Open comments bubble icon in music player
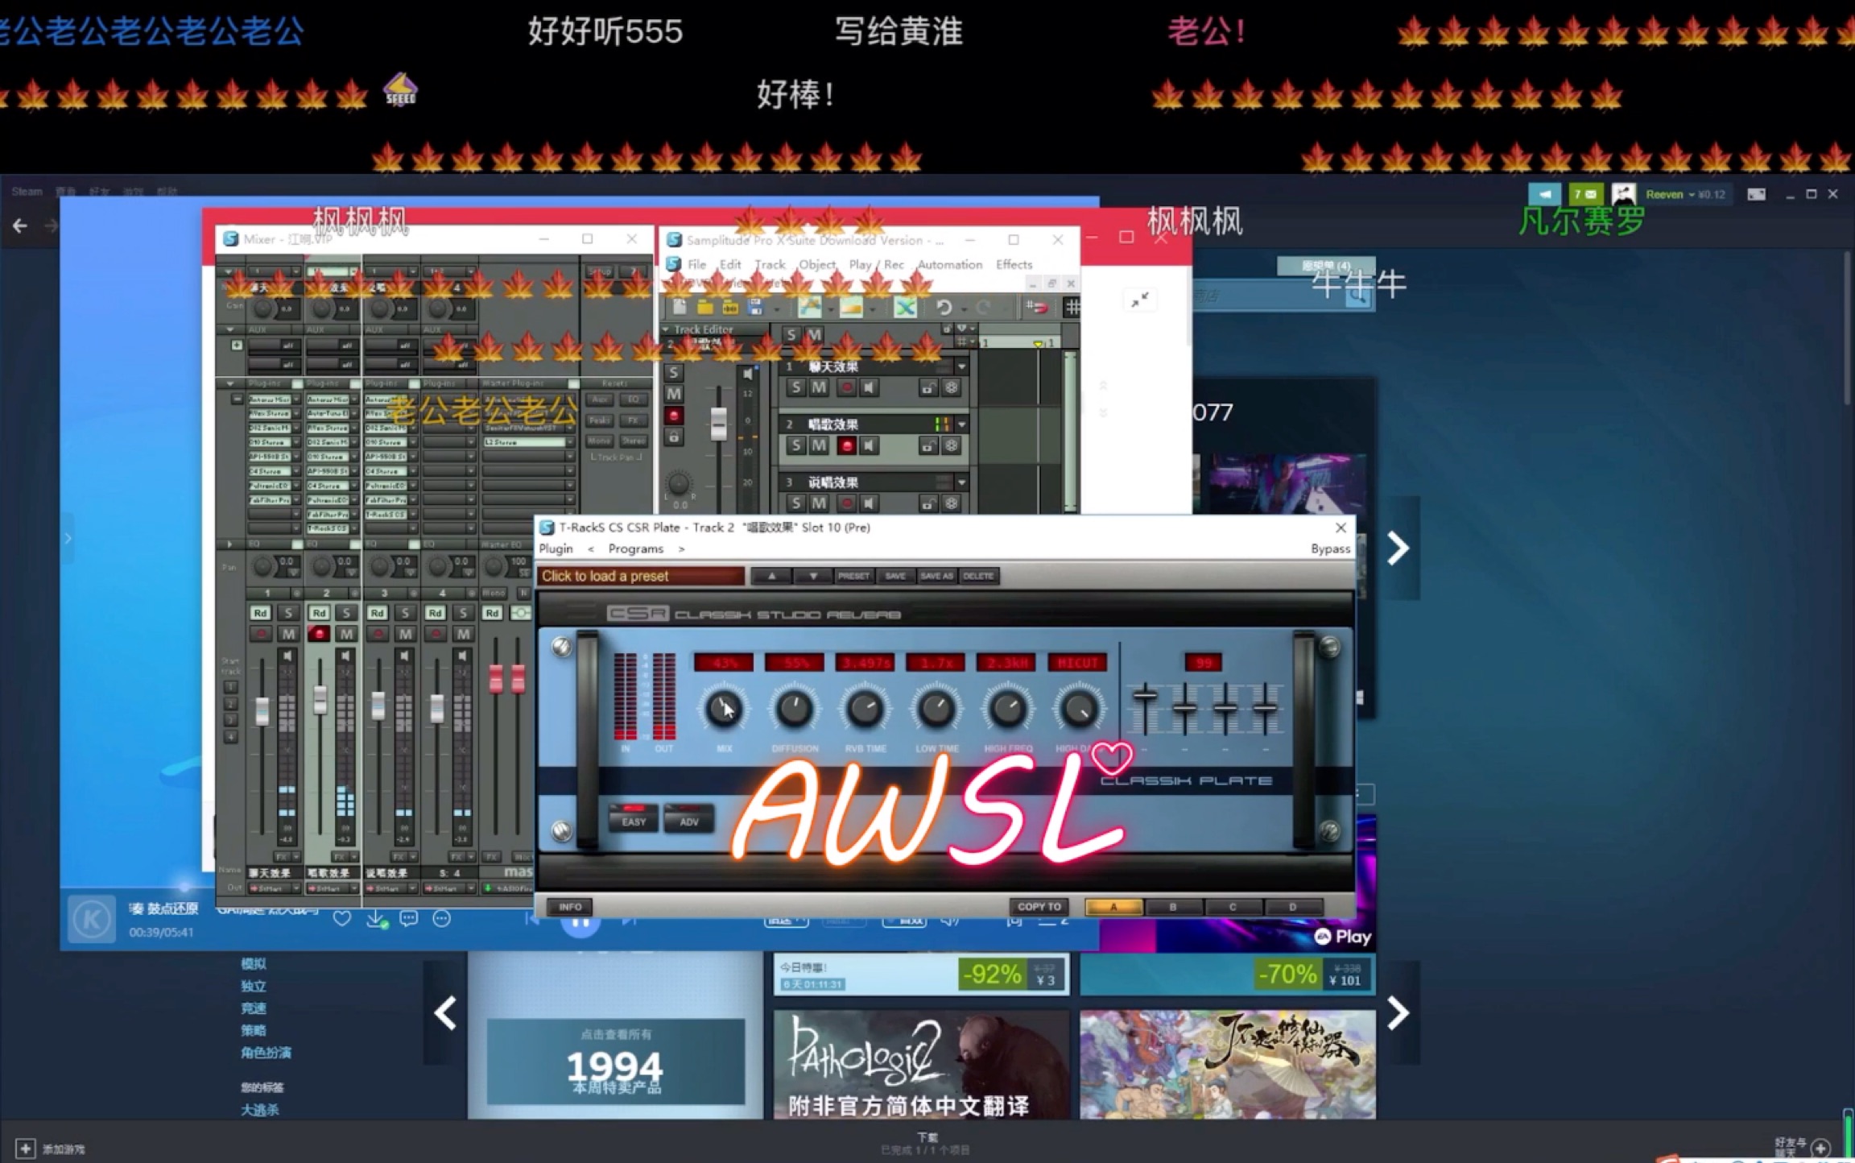The width and height of the screenshot is (1855, 1163). pos(409,918)
